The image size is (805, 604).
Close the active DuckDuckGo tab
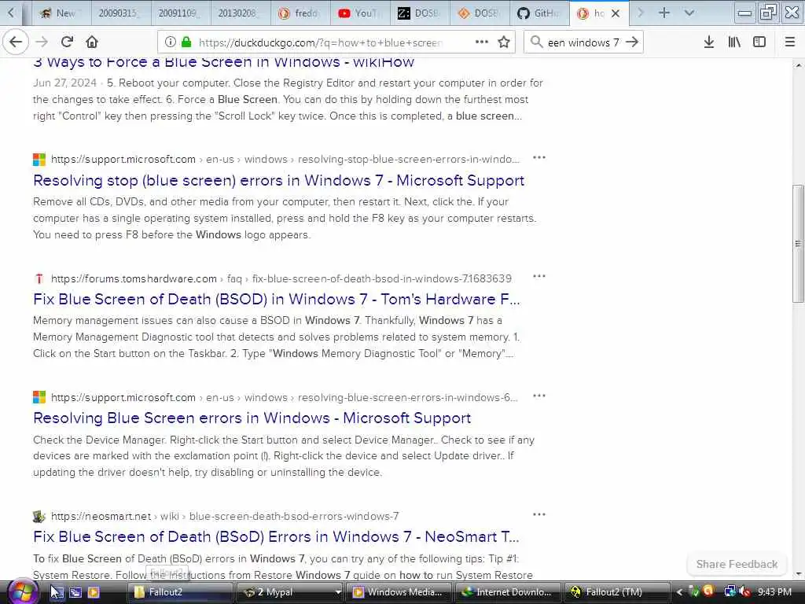(x=616, y=13)
